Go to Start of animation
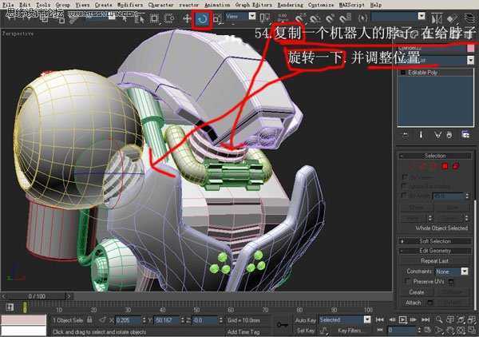 pos(380,320)
